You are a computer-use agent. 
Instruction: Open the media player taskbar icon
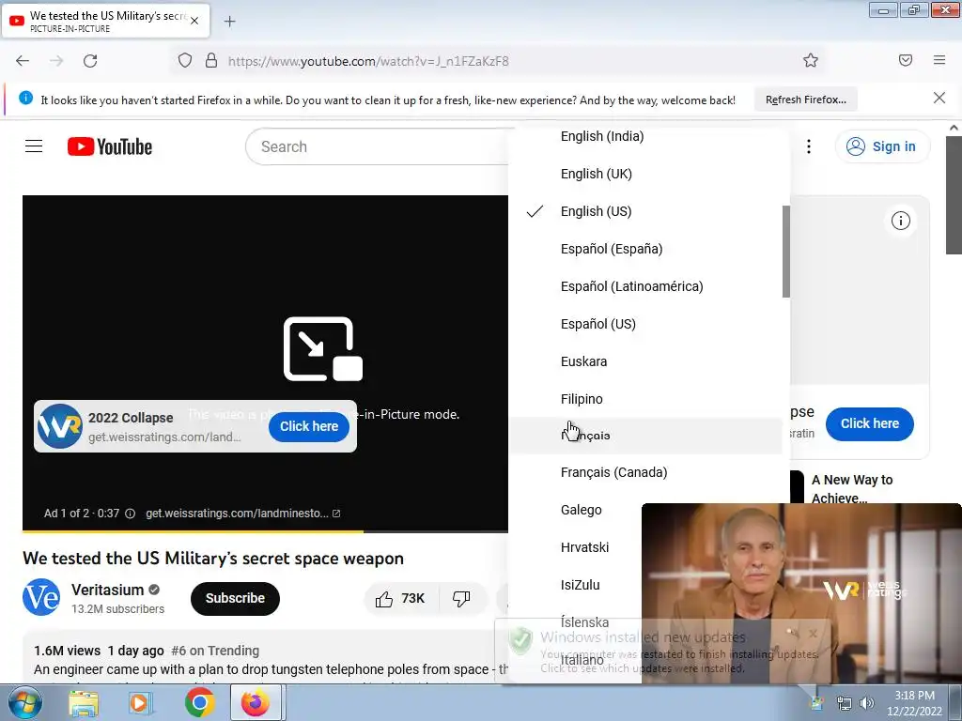(x=141, y=702)
